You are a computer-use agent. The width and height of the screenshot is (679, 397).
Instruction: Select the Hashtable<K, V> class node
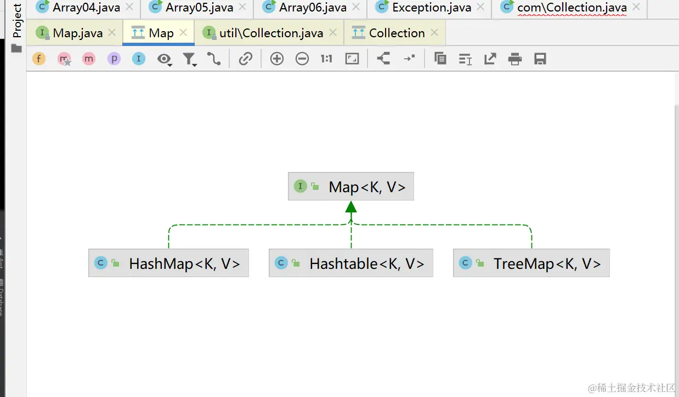[351, 263]
